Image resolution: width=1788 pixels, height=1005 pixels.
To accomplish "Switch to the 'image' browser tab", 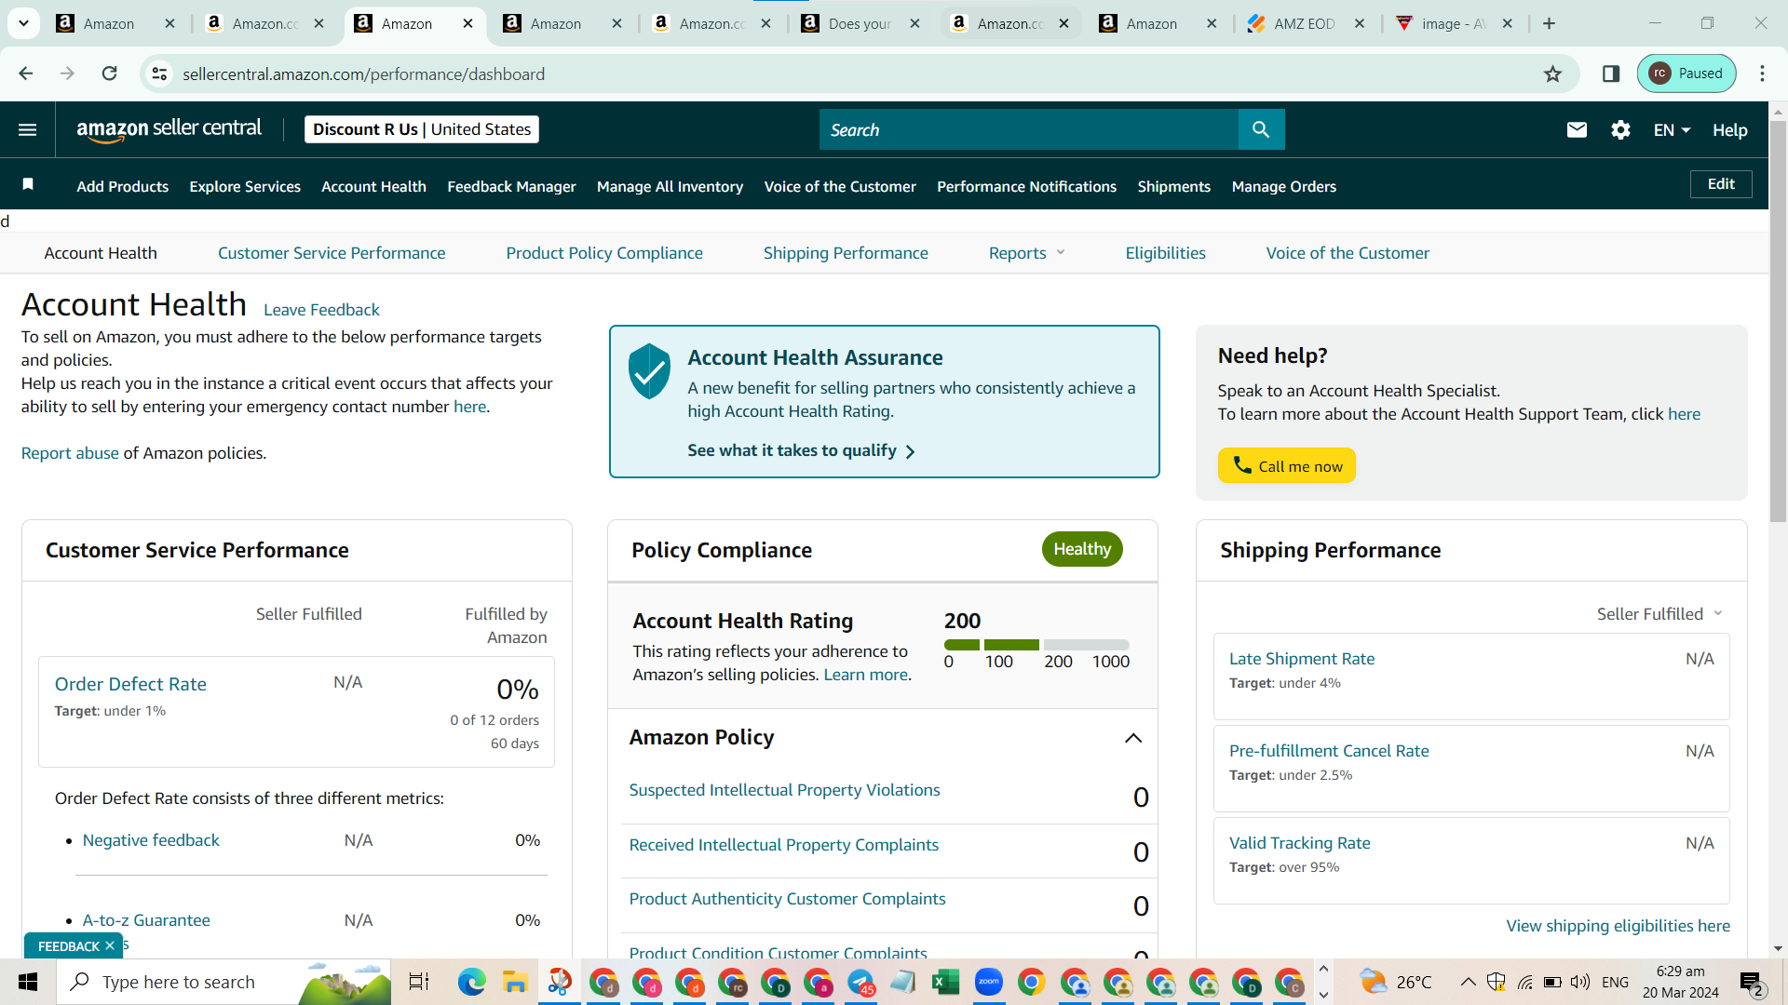I will point(1454,23).
